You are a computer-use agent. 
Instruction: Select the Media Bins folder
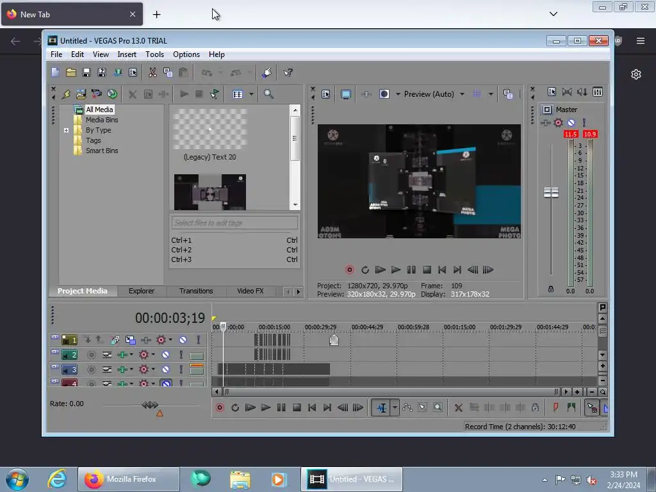click(x=102, y=120)
